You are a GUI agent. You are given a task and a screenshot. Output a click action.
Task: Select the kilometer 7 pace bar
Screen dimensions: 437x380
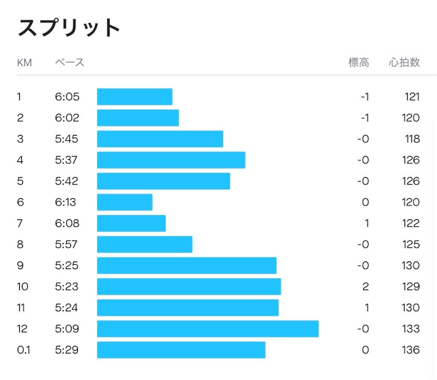[x=131, y=223]
